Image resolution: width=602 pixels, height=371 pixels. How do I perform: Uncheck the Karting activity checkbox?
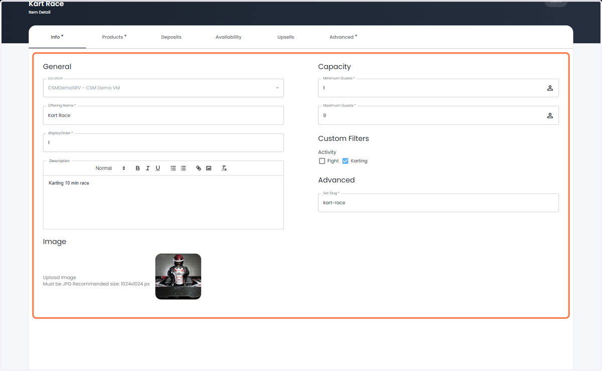tap(345, 161)
